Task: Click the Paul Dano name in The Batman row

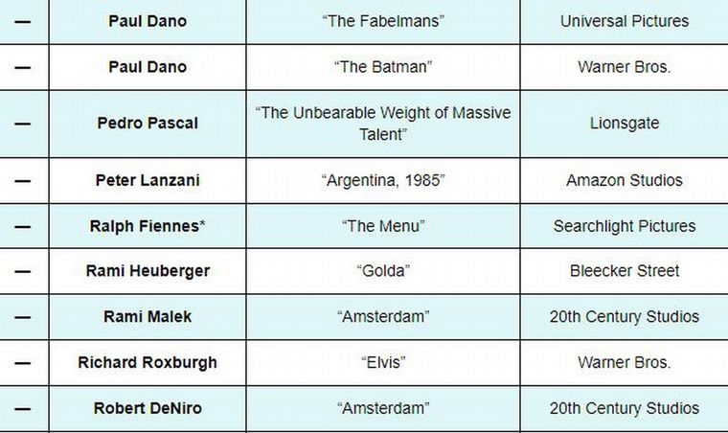Action: [148, 67]
